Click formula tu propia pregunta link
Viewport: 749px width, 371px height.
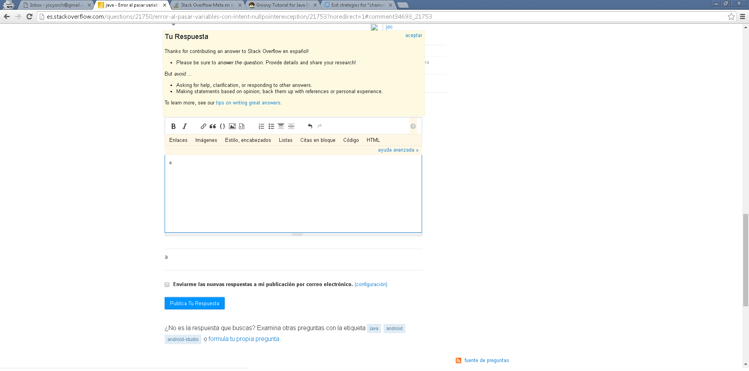pyautogui.click(x=244, y=339)
